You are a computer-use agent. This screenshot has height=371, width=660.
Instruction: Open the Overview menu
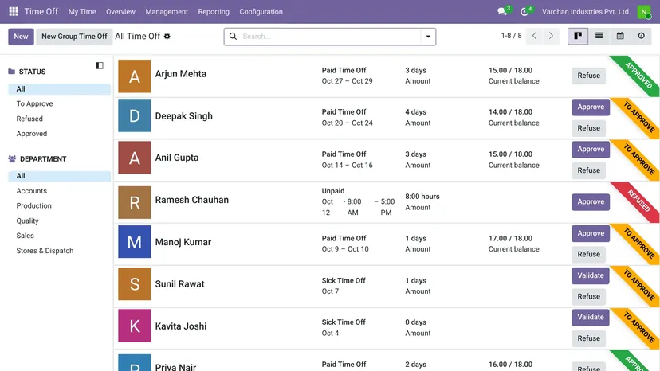point(121,12)
